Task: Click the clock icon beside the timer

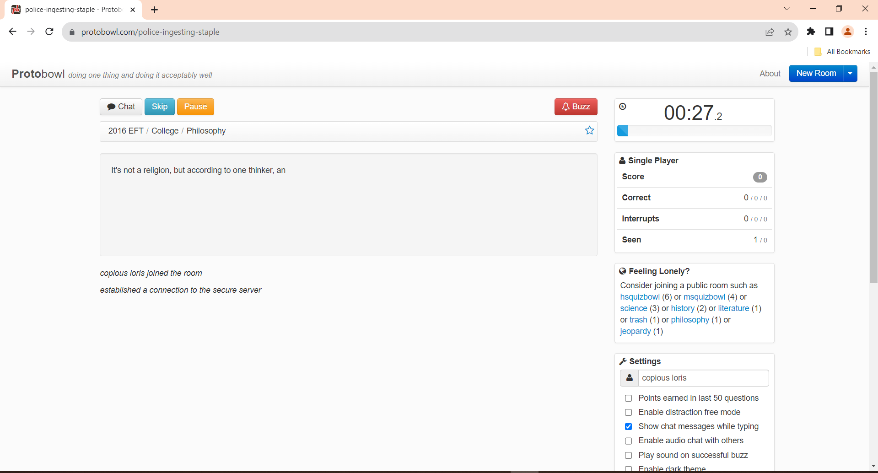Action: (623, 107)
